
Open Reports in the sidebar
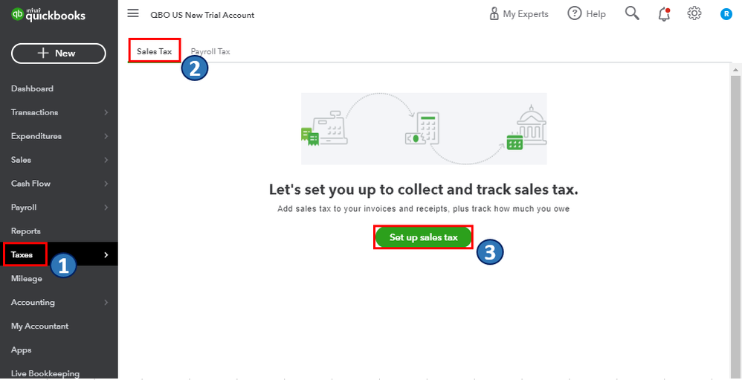26,231
